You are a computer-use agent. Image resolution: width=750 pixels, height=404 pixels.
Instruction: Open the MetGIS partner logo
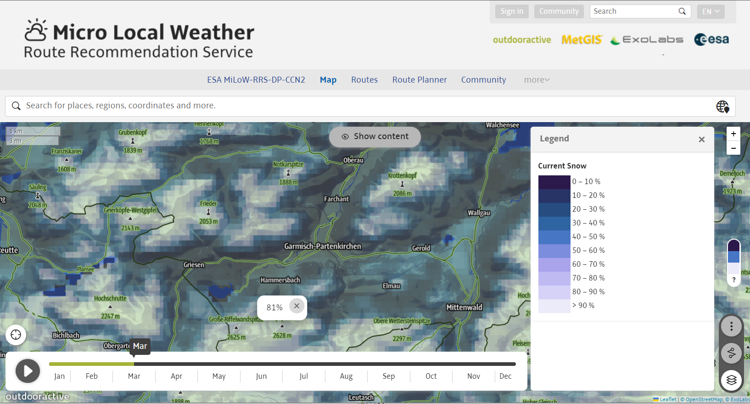582,40
